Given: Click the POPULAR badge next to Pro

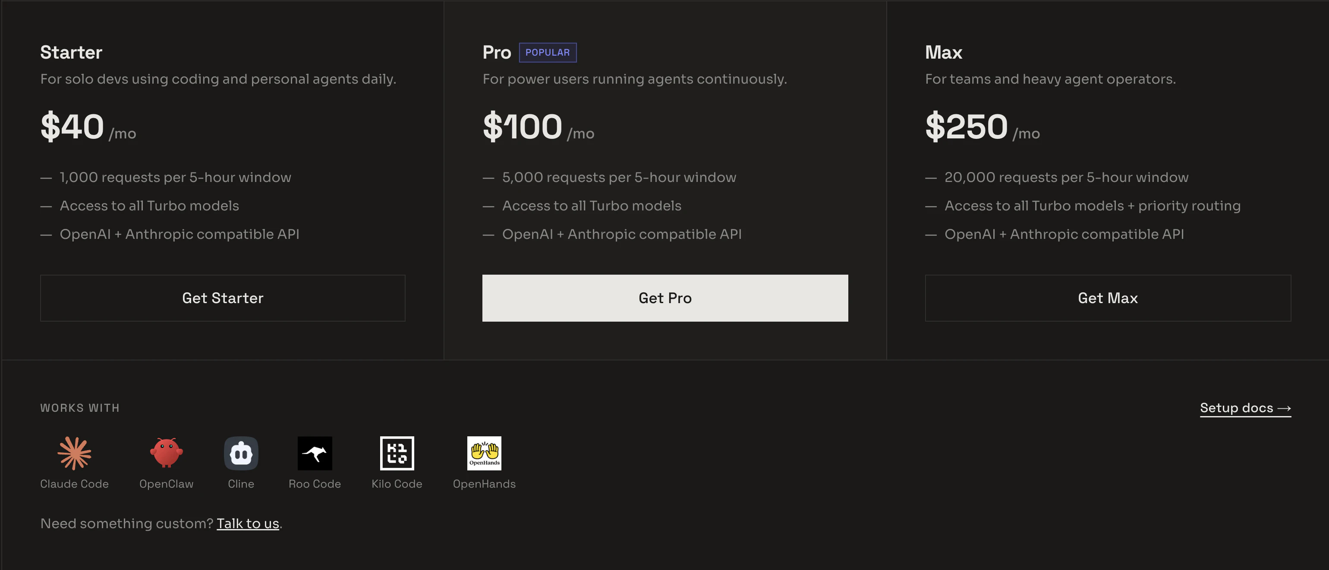Looking at the screenshot, I should click(x=548, y=52).
